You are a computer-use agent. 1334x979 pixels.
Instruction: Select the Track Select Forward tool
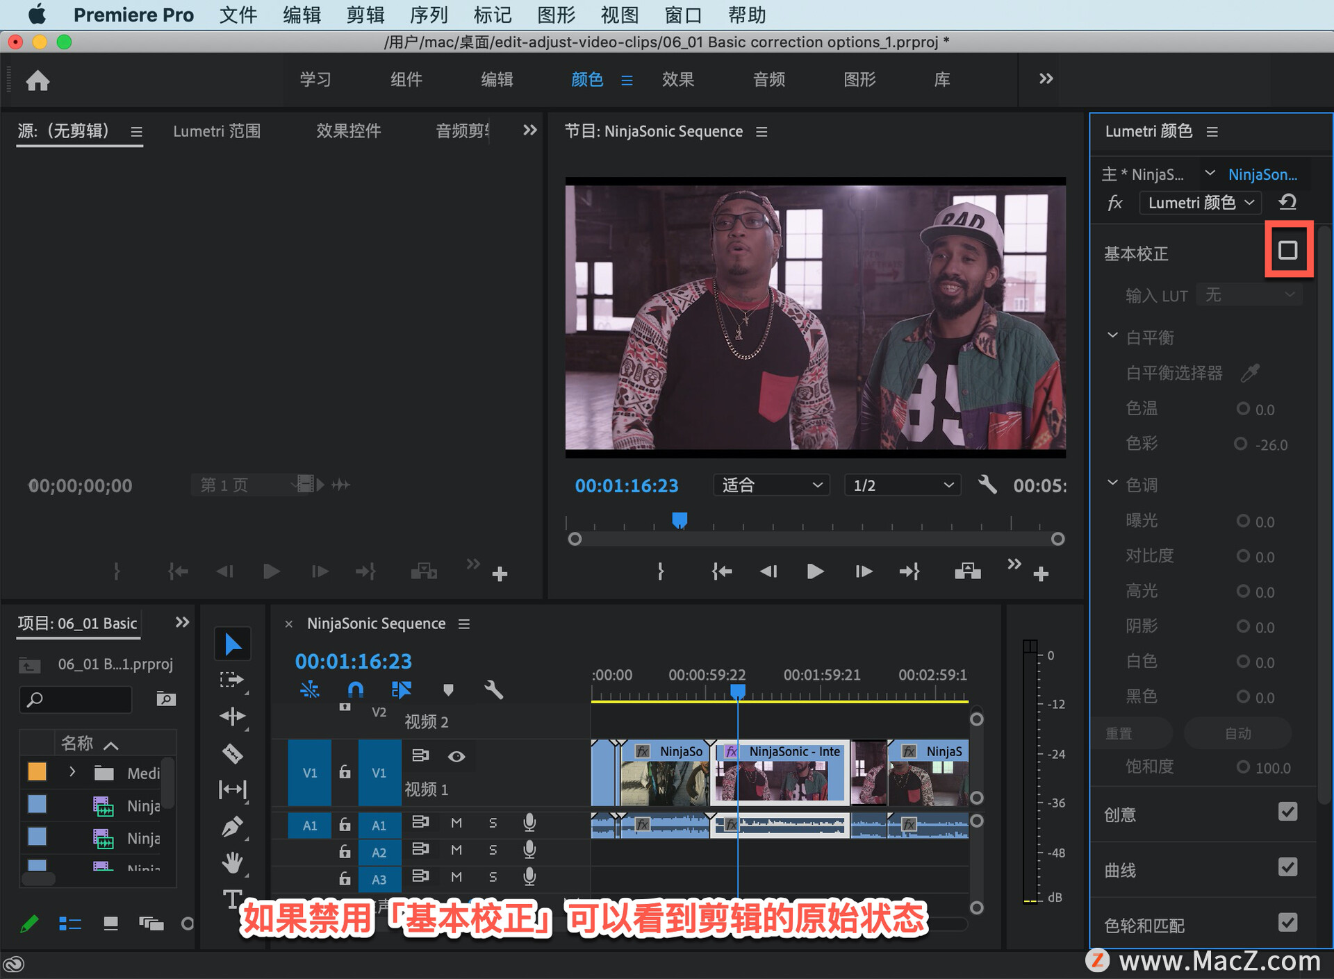tap(232, 680)
